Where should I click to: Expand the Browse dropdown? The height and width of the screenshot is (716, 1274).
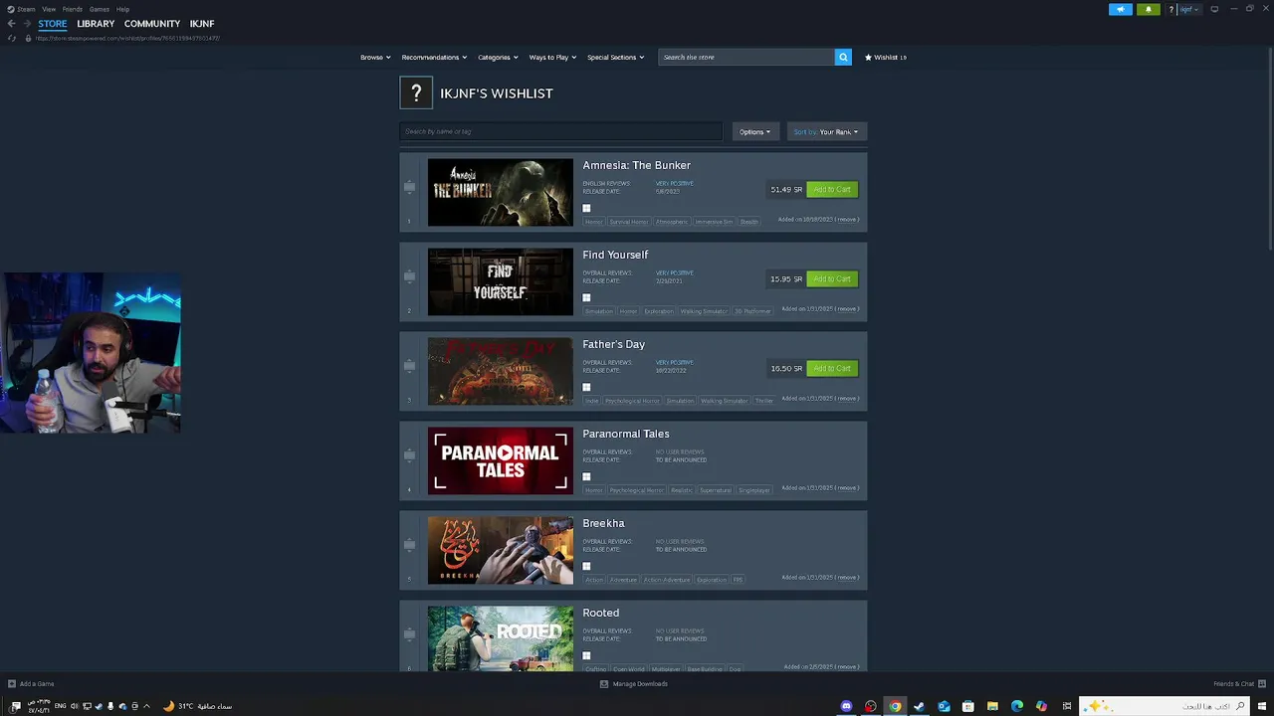[375, 57]
